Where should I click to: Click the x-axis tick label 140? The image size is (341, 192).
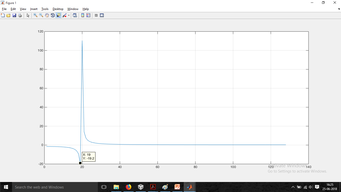pos(309,167)
